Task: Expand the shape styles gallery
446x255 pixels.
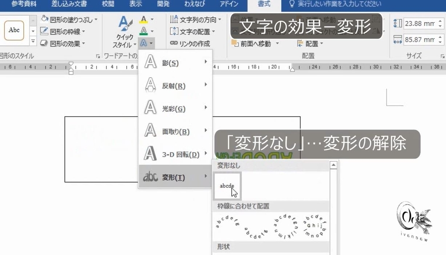Action: [33, 41]
